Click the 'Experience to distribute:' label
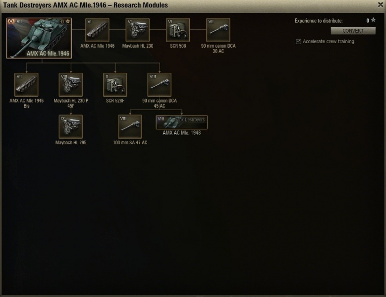Screen dimensions: 386x297 click(319, 21)
